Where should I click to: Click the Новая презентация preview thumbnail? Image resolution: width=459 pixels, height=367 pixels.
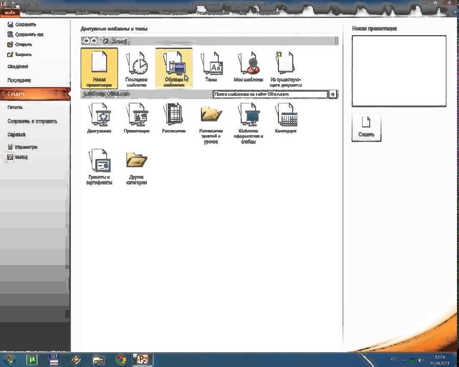click(399, 71)
